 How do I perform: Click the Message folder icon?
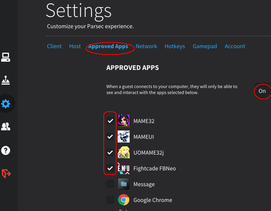coord(124,184)
